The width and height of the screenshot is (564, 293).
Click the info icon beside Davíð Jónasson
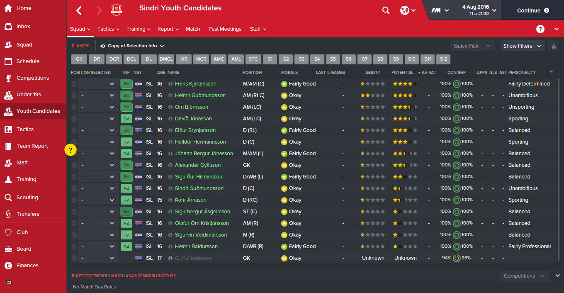(x=171, y=118)
